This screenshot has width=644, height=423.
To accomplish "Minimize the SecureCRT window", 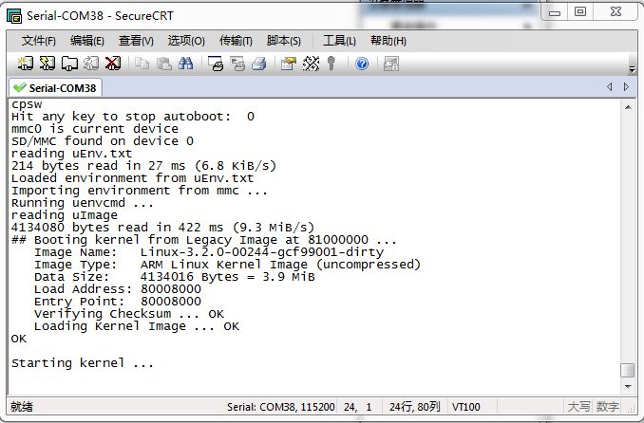I will [x=555, y=11].
